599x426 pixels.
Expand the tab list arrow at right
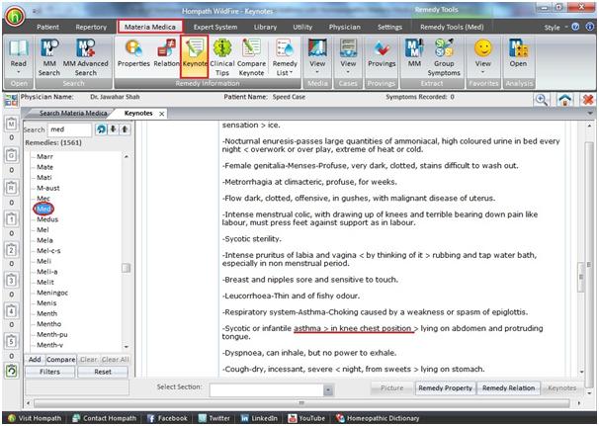click(x=590, y=113)
